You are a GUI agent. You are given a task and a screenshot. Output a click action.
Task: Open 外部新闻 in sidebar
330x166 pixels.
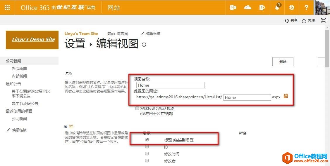click(19, 69)
